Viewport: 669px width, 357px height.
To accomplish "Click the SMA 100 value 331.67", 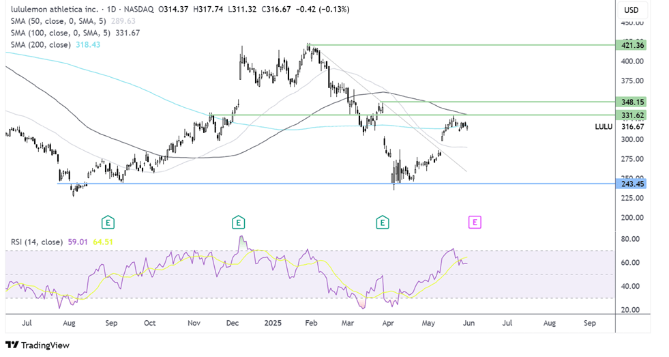I will click(x=128, y=33).
